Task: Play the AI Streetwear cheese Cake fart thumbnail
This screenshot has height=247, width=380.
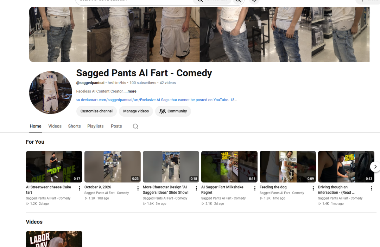Action: [x=54, y=167]
